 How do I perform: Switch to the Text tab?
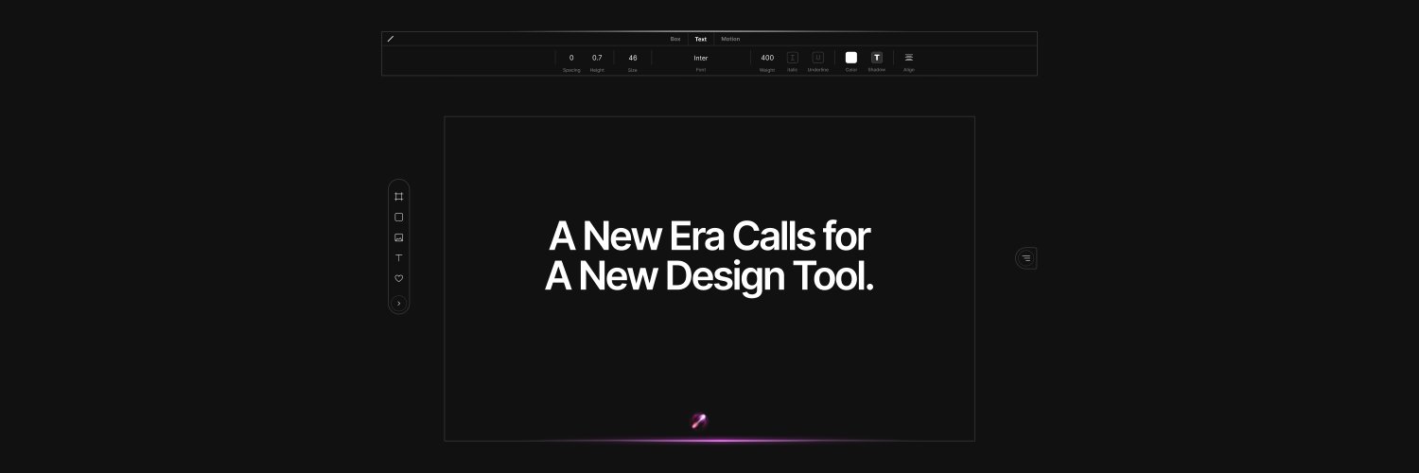point(701,39)
